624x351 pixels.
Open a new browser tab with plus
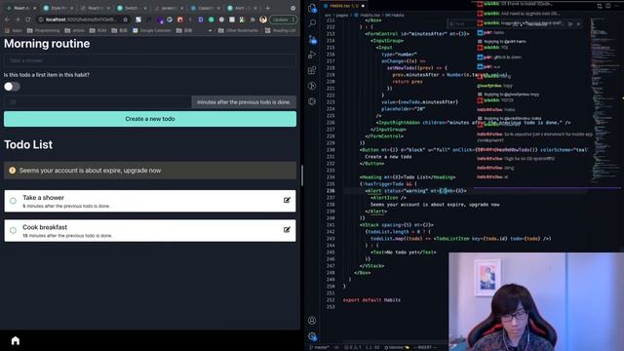click(267, 8)
